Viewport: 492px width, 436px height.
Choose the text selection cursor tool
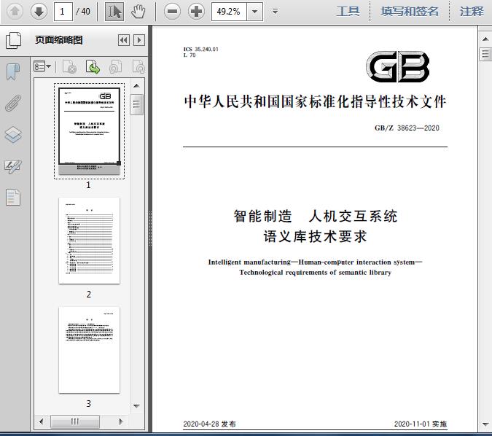coord(114,11)
